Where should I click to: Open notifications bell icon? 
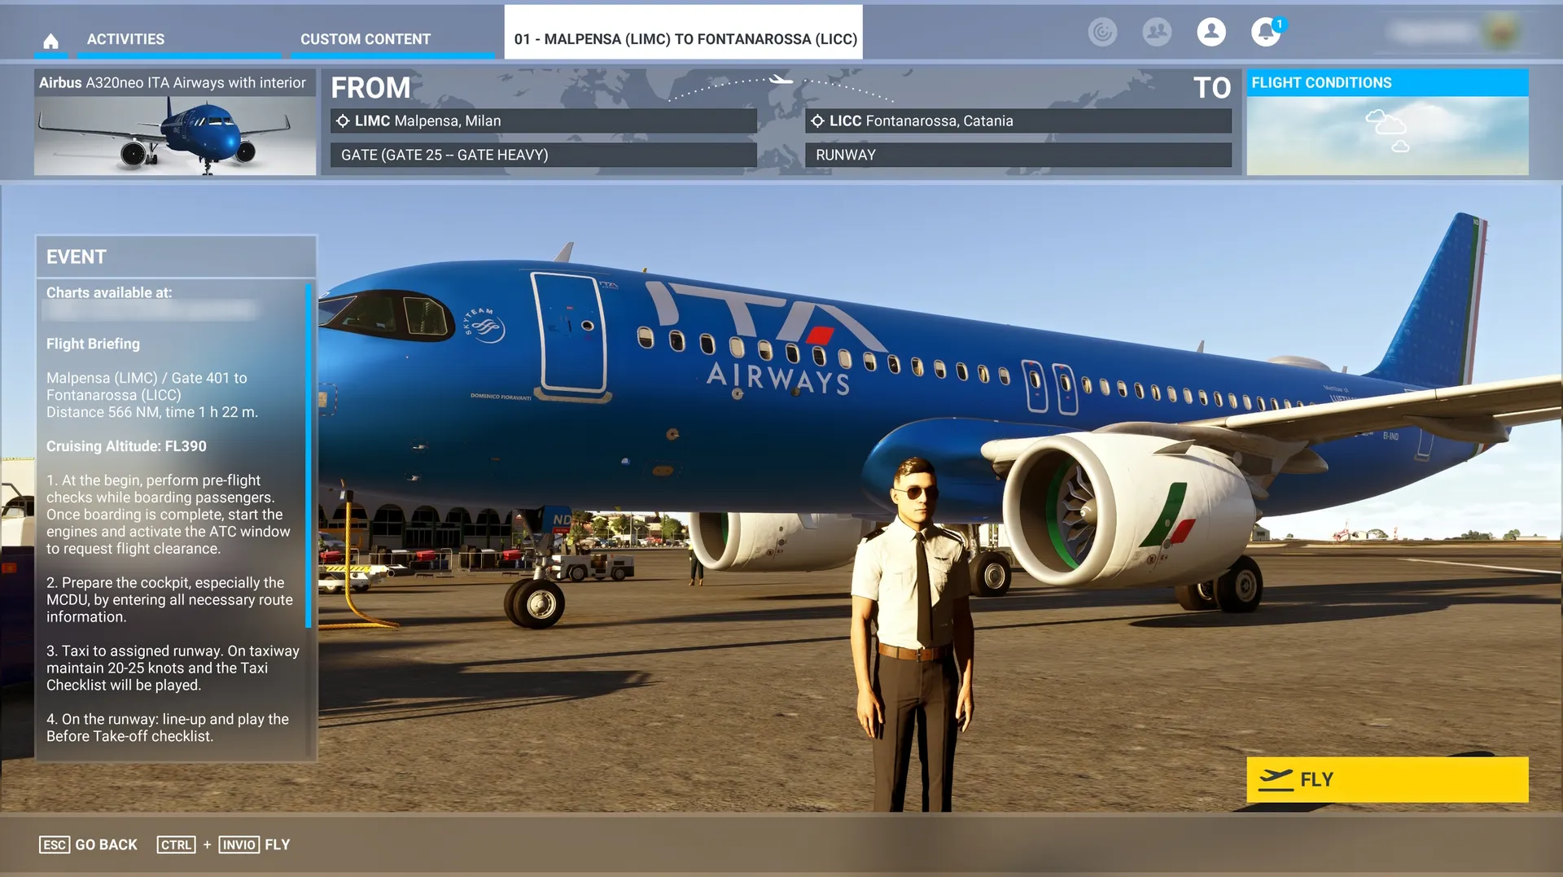[1265, 32]
